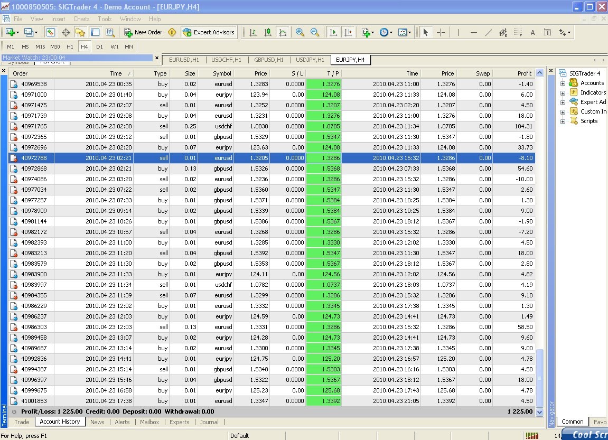Click the New Order button

(x=143, y=33)
